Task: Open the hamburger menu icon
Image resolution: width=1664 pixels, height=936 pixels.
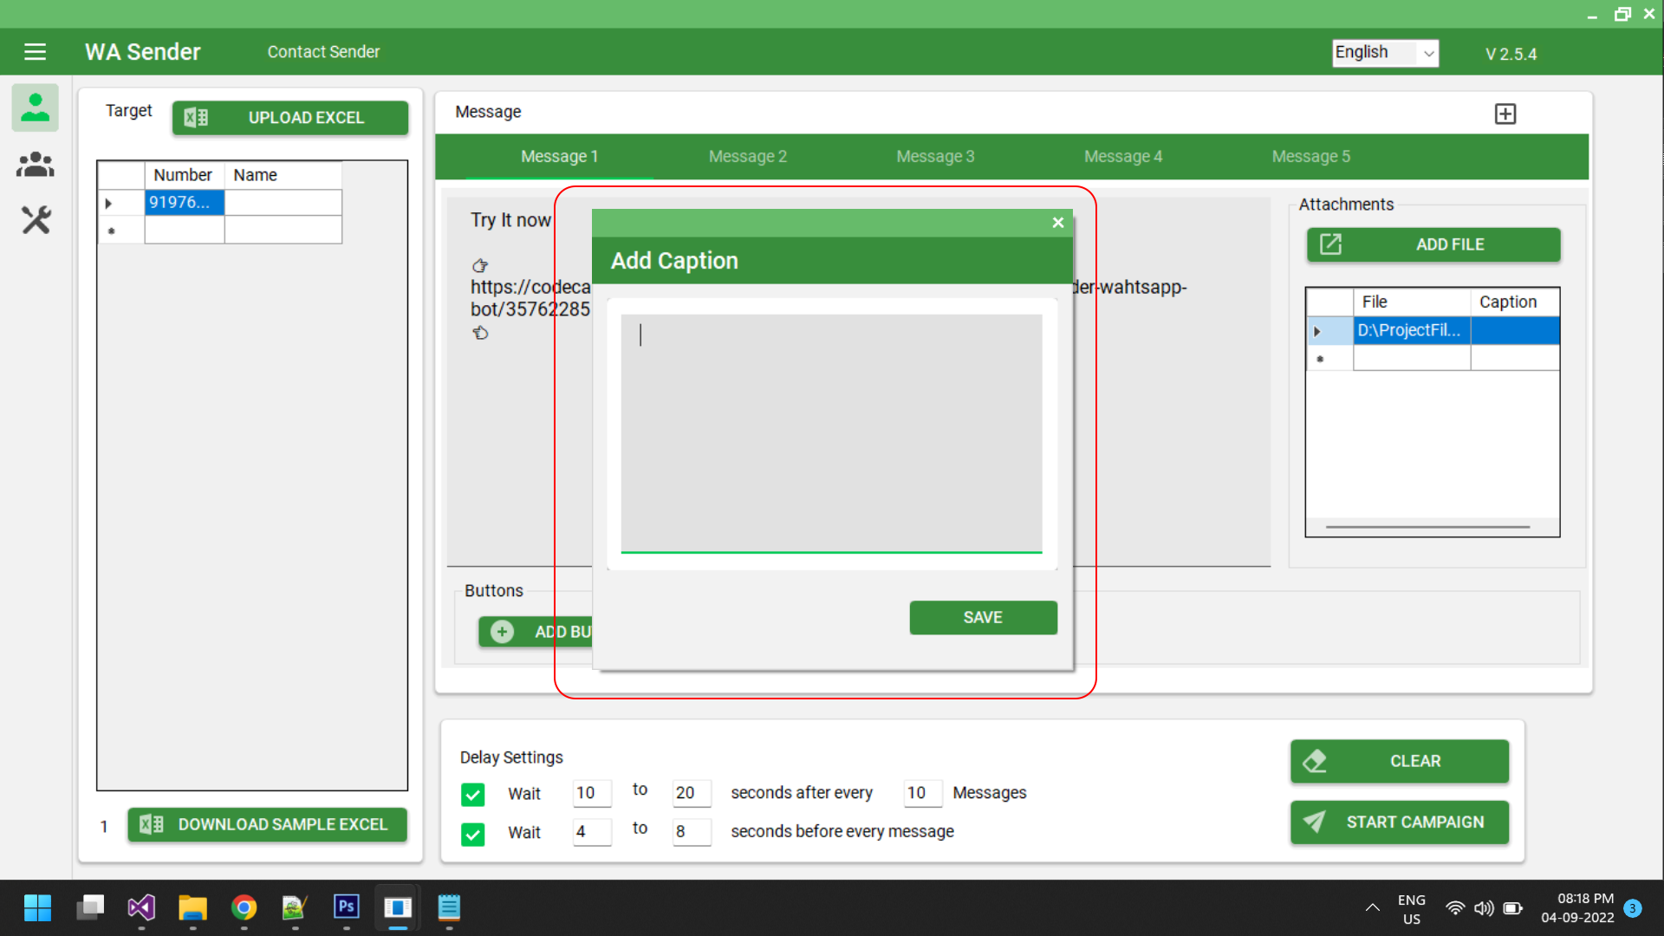Action: point(35,52)
